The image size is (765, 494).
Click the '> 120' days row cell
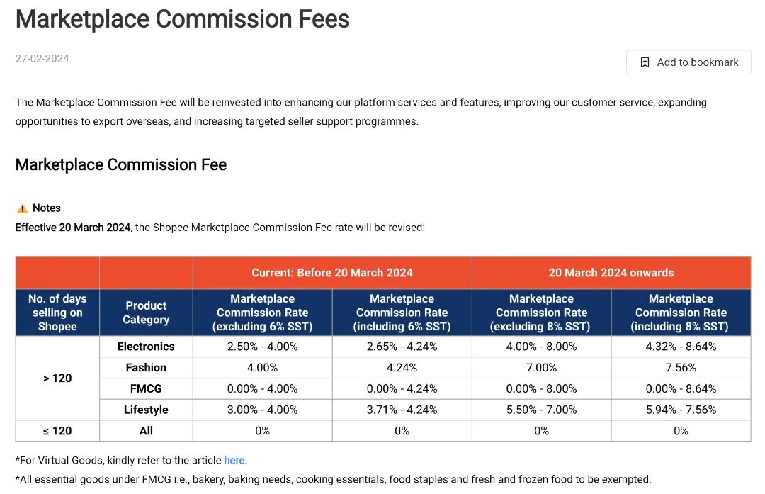(x=57, y=378)
